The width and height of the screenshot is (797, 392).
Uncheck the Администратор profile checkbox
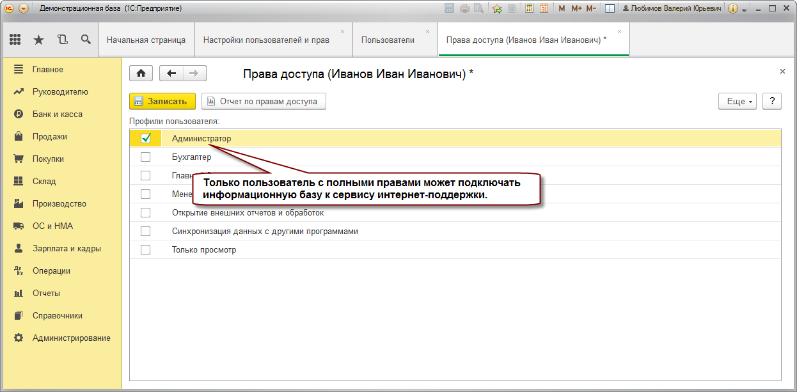tap(146, 138)
